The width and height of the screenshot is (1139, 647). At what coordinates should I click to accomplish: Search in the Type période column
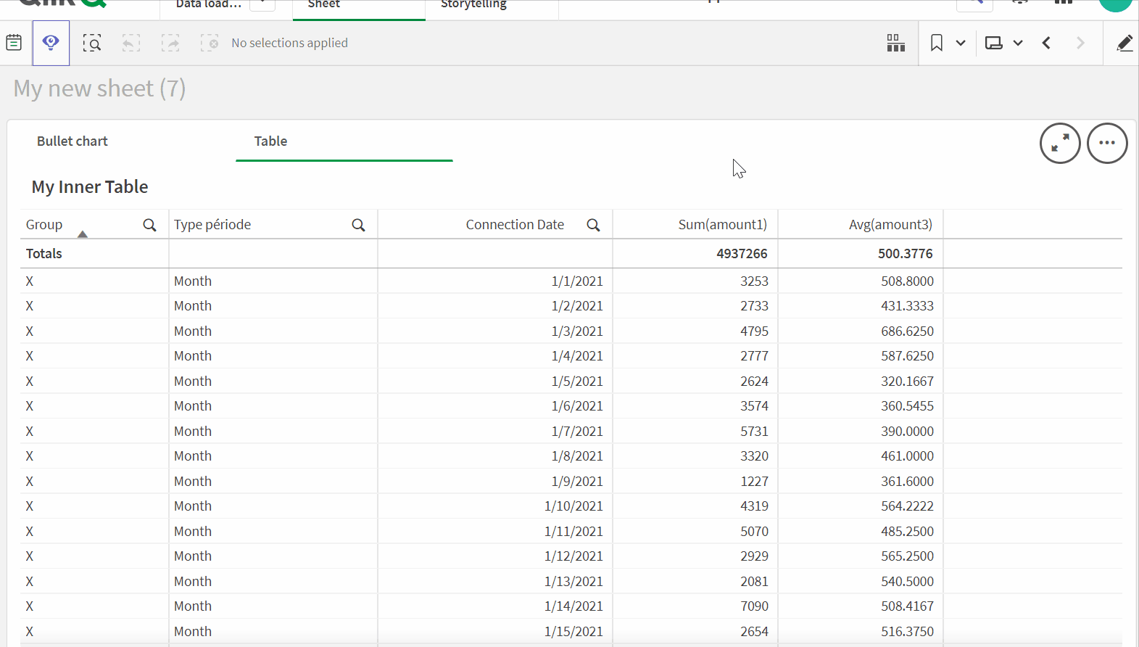pos(358,225)
